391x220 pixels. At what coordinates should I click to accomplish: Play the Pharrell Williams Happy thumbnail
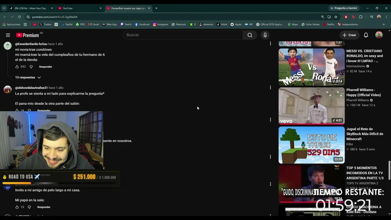(x=312, y=106)
